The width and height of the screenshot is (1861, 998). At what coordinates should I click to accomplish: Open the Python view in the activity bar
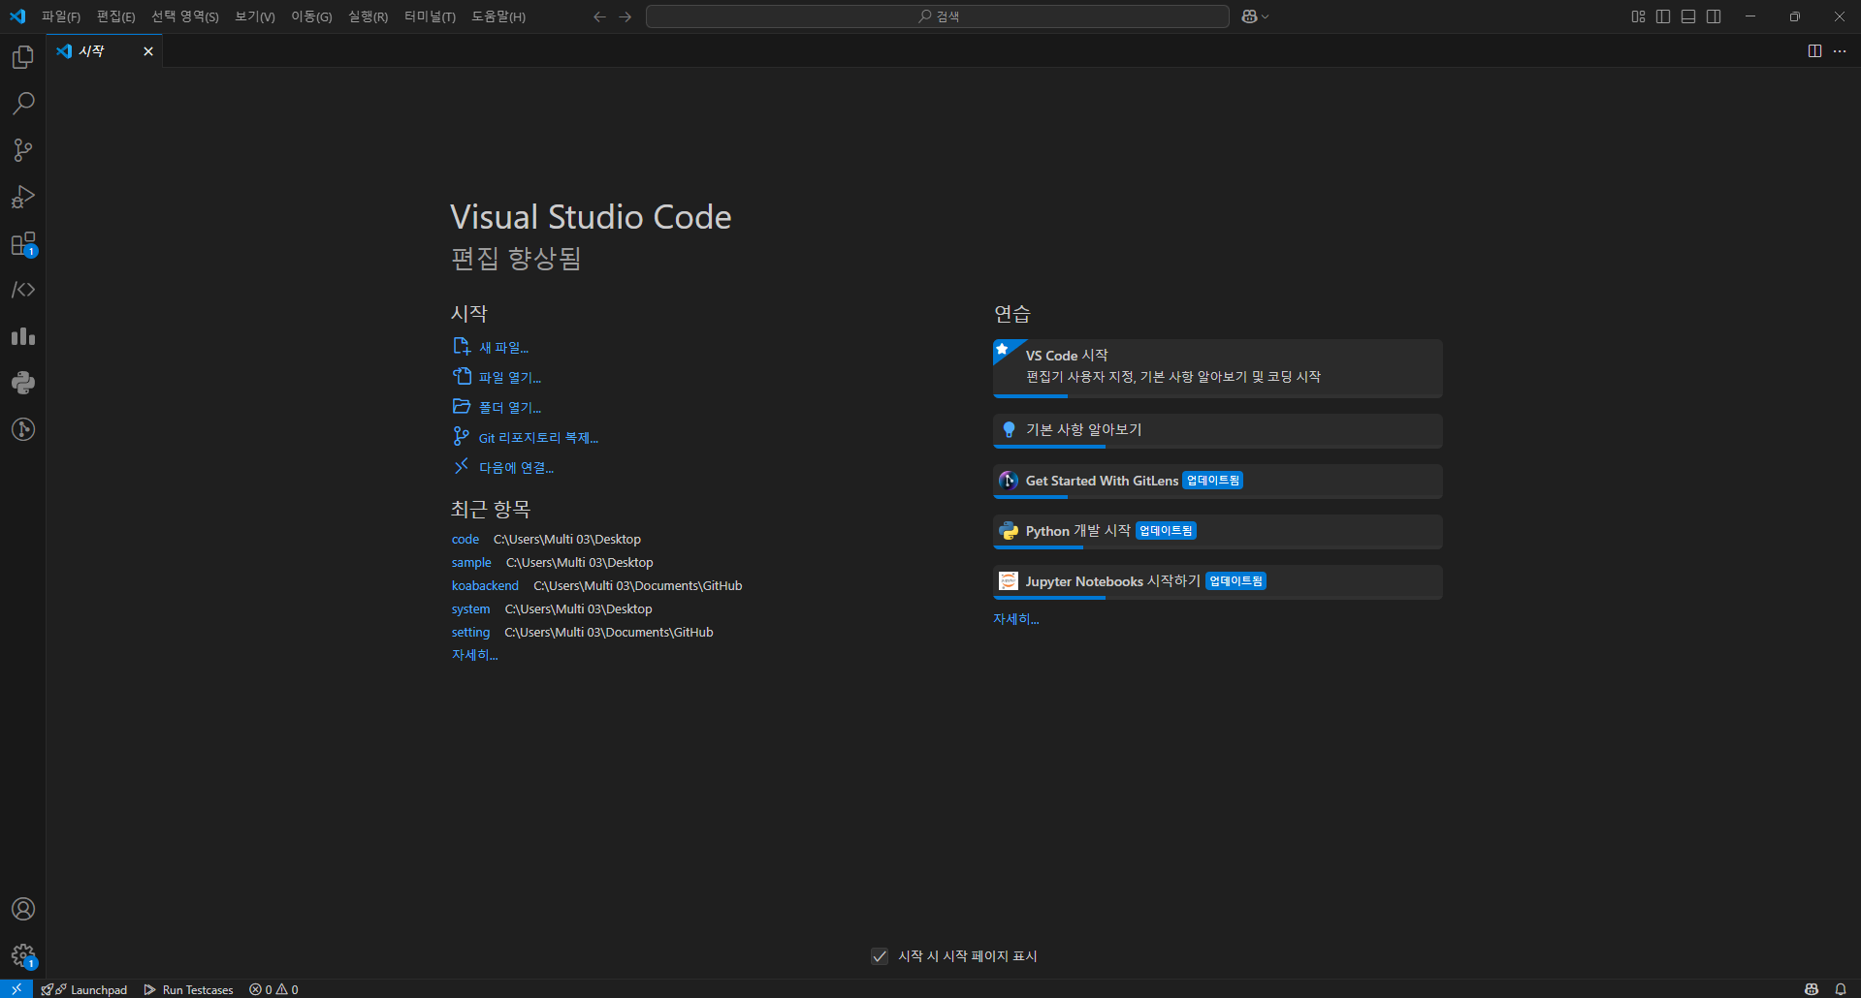tap(23, 383)
